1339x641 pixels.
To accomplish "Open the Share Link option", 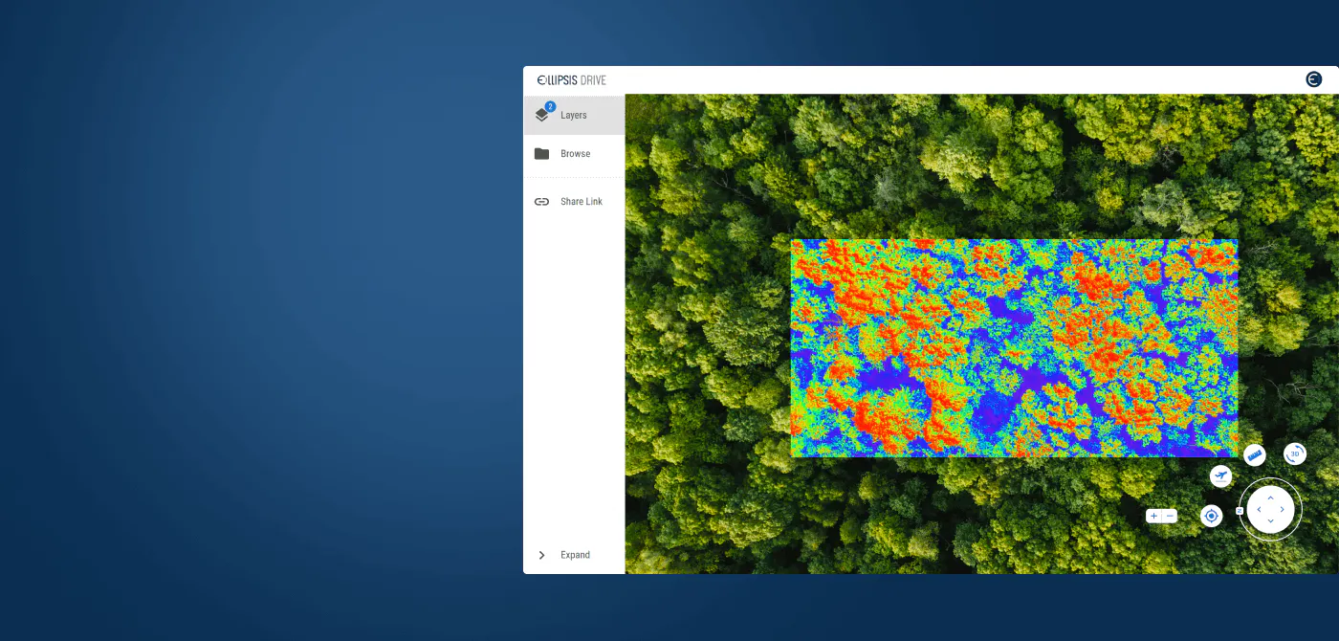I will (x=574, y=202).
